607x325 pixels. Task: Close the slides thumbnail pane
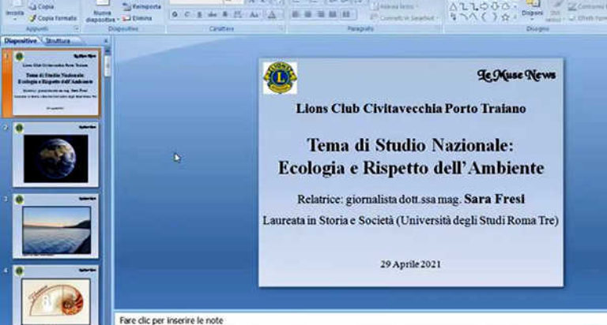[106, 40]
